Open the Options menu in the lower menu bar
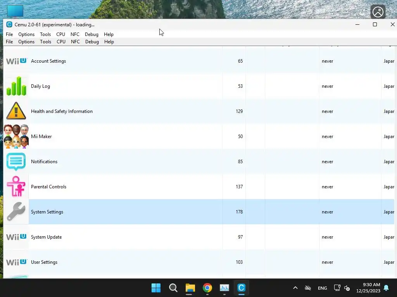The image size is (397, 297). 26,42
